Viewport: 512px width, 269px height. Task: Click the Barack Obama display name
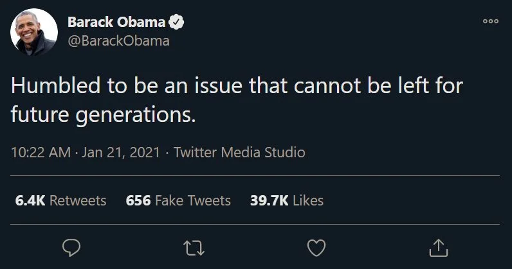click(x=116, y=22)
